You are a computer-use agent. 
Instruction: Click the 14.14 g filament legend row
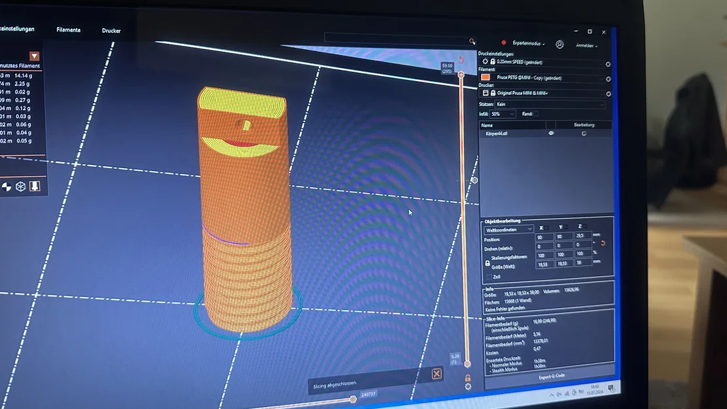pos(17,76)
